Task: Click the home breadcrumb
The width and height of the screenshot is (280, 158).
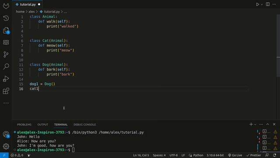Action: [20, 12]
